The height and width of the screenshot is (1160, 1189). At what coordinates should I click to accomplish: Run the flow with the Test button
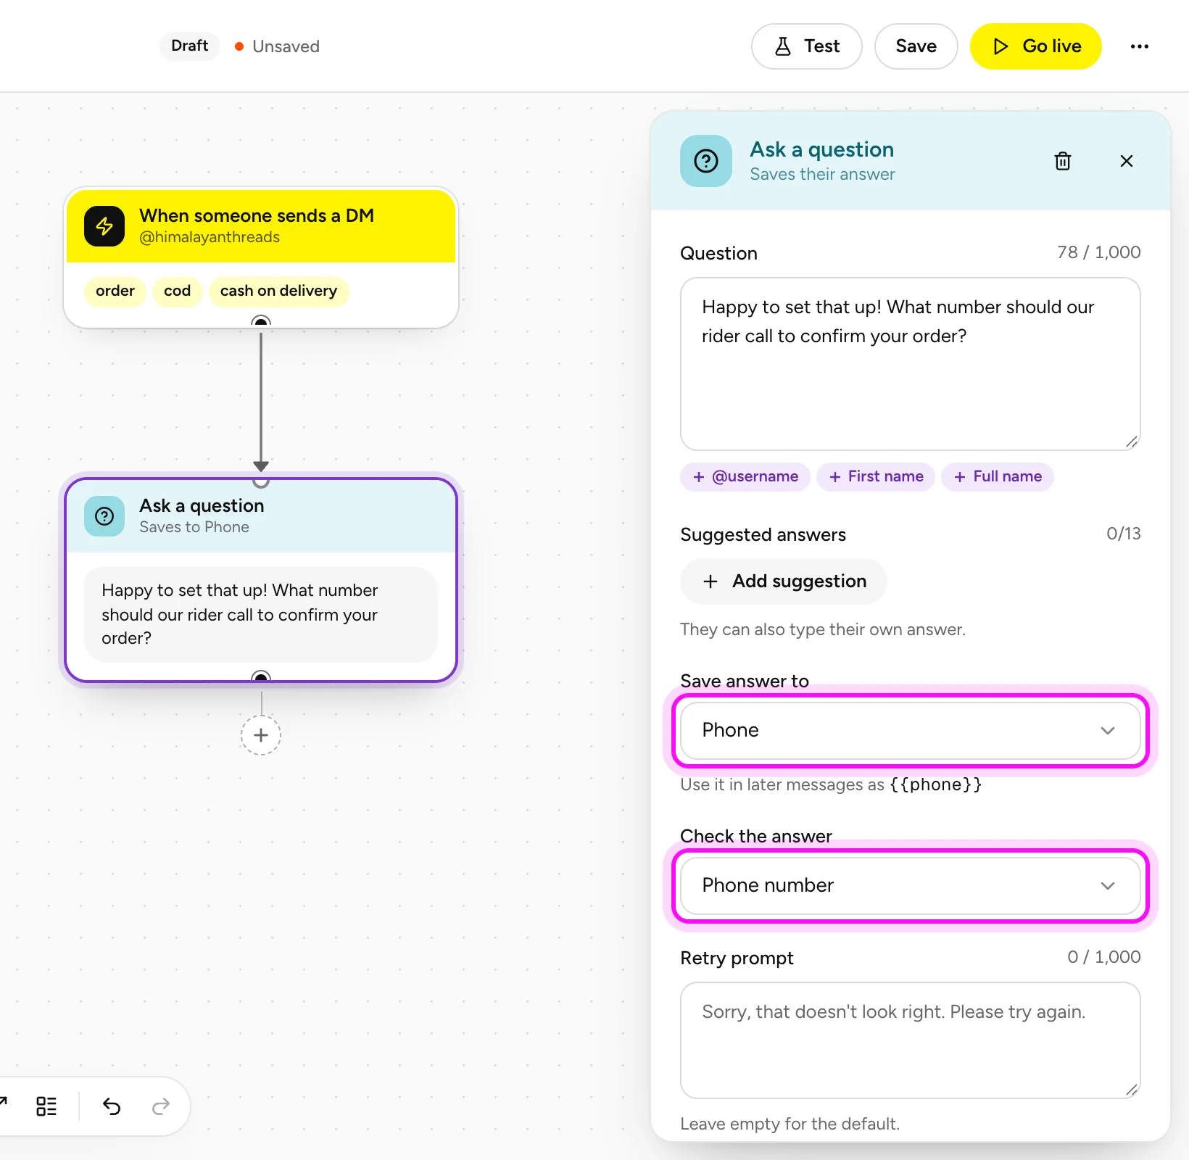(807, 46)
